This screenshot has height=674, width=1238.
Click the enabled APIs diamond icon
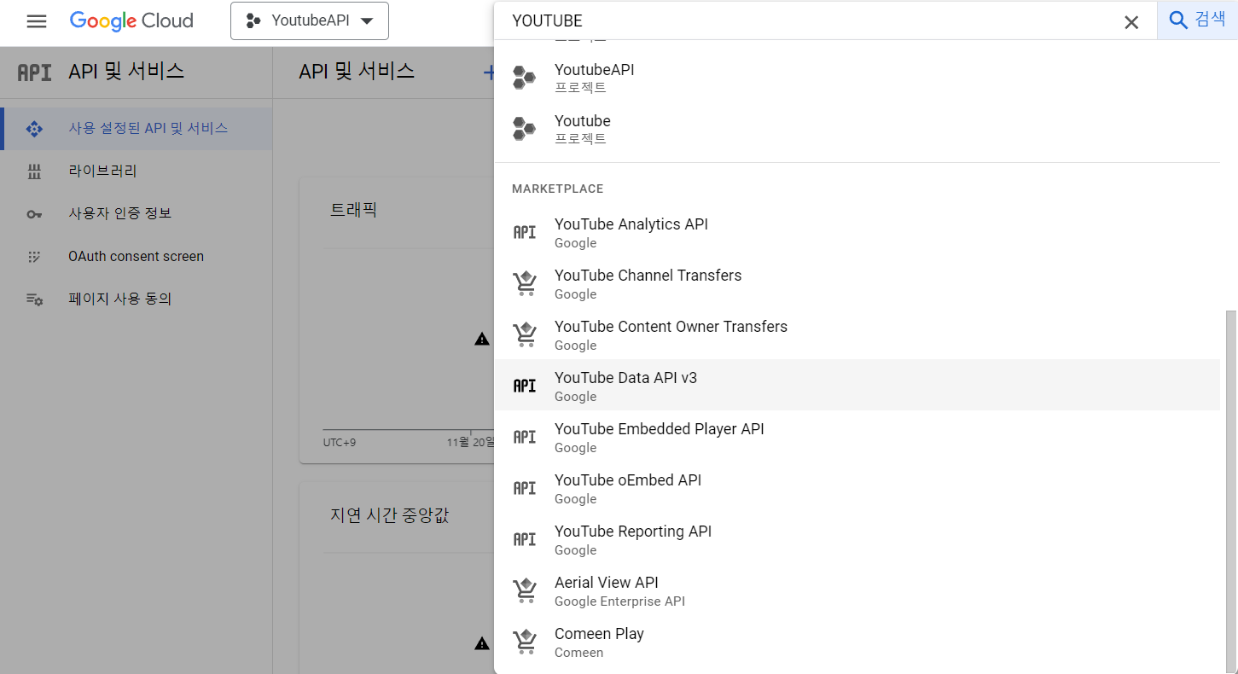[34, 129]
